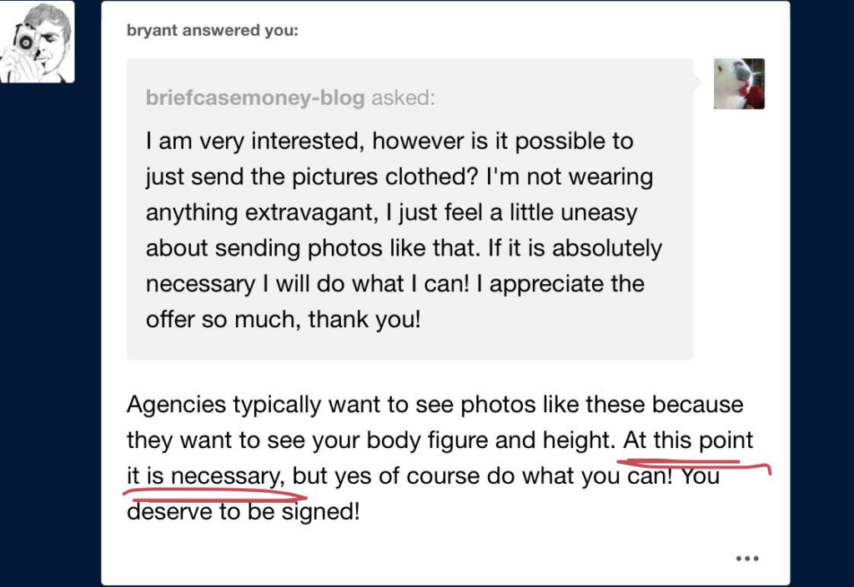
Task: Open the asker's white animal avatar
Action: (739, 84)
